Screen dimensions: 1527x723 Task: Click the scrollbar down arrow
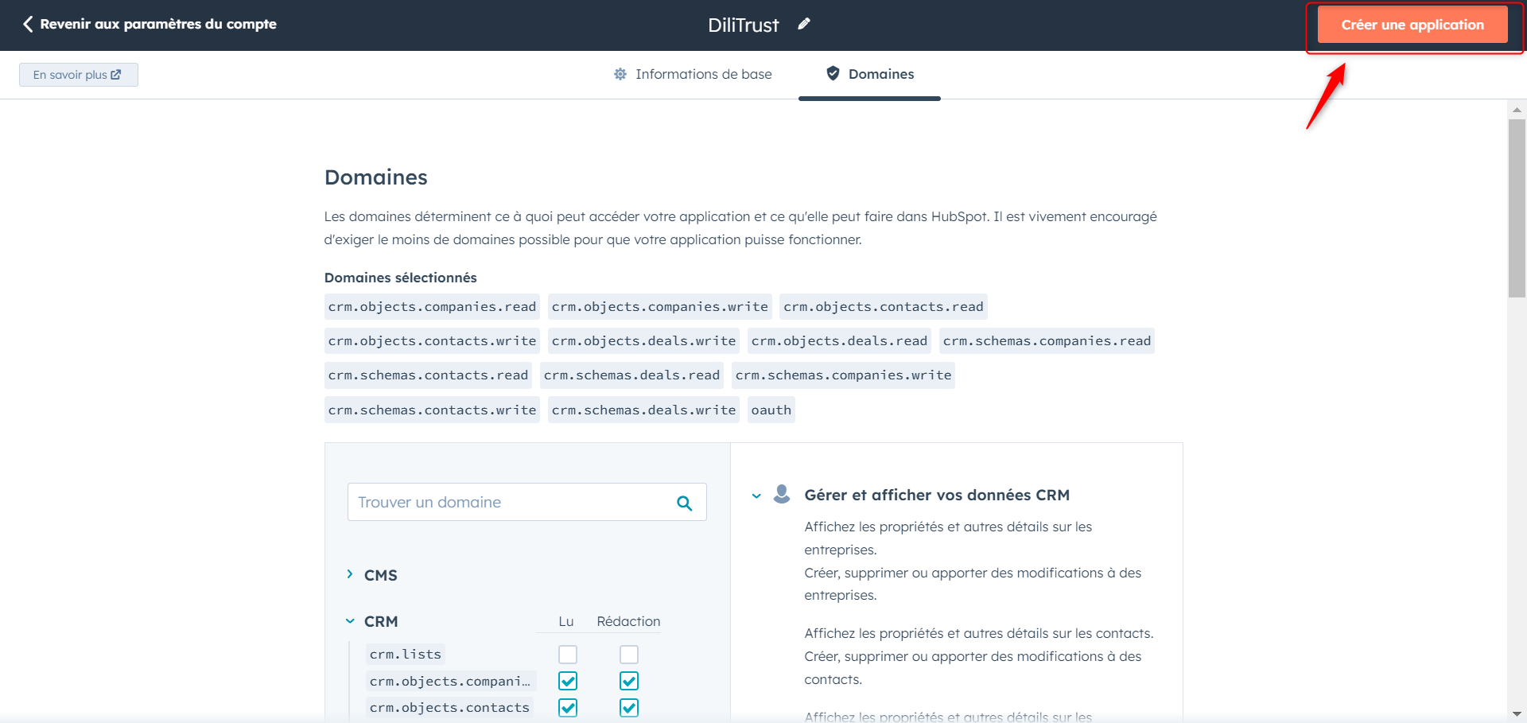pyautogui.click(x=1517, y=714)
